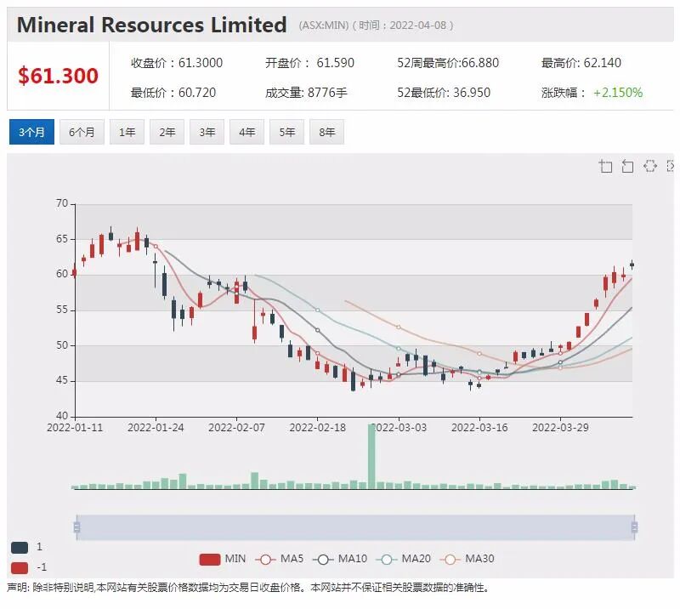Click the 2022-02-07 axis date label

(236, 428)
